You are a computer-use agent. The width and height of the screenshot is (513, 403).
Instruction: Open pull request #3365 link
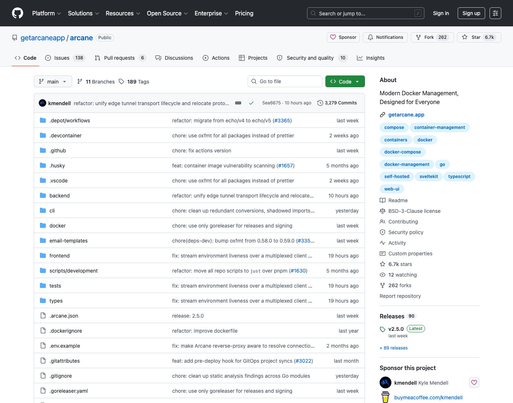pos(282,121)
